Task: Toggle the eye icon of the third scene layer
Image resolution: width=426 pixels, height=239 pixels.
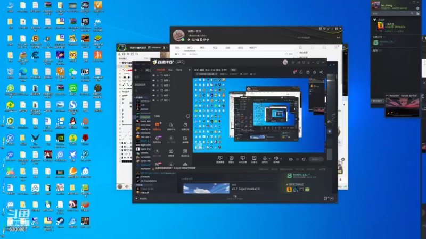Action: pyautogui.click(x=153, y=86)
